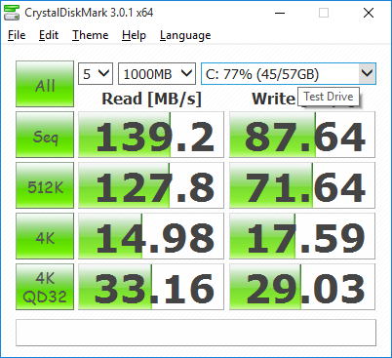Close the CrystalDiskMark window
Viewport: 392px width, 358px height.
coord(369,13)
